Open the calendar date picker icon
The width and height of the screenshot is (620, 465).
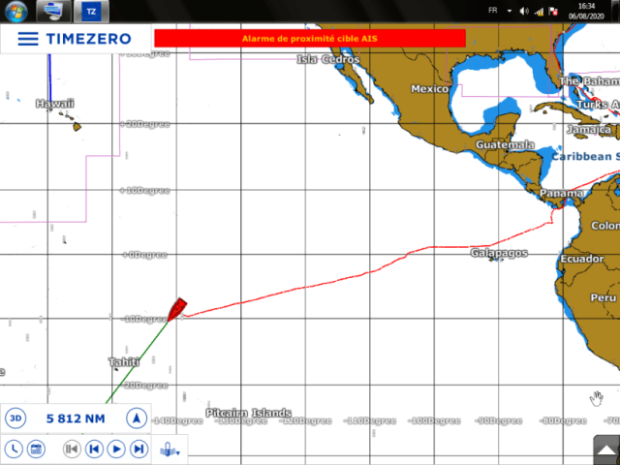click(36, 449)
